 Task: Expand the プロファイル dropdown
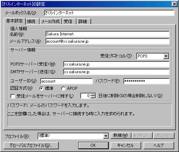point(106,136)
